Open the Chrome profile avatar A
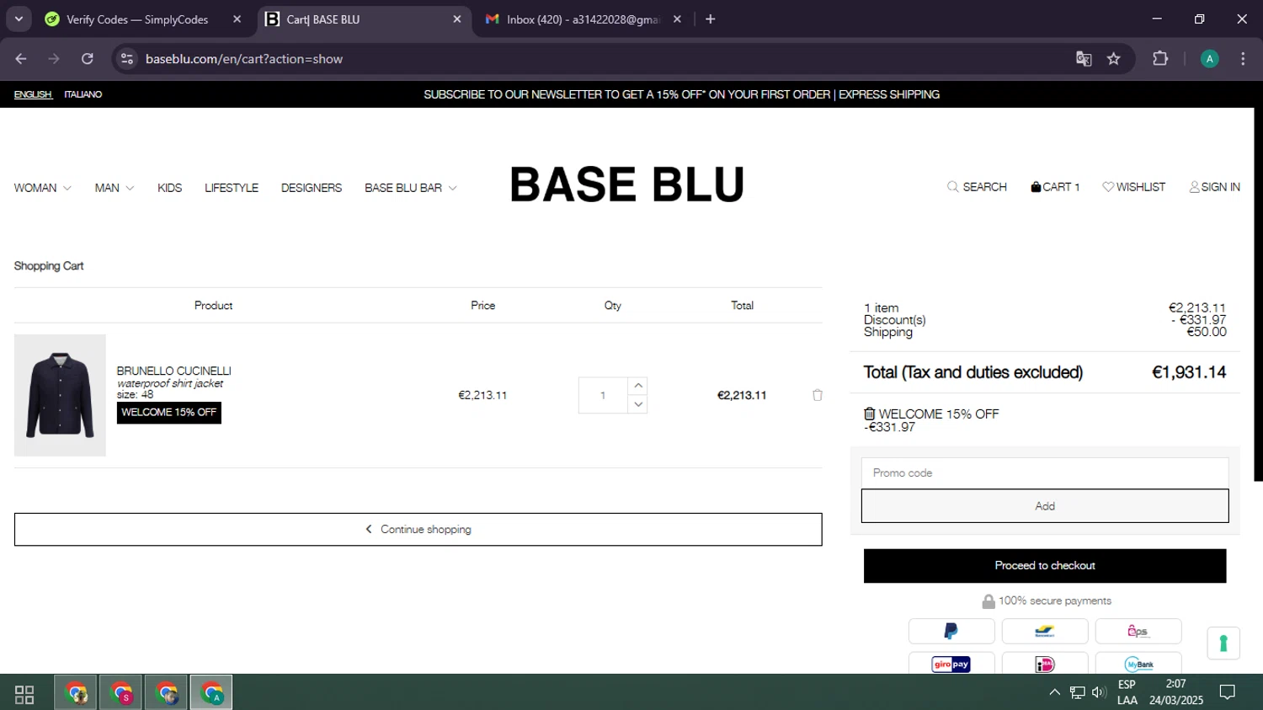Viewport: 1263px width, 710px height. click(1209, 59)
